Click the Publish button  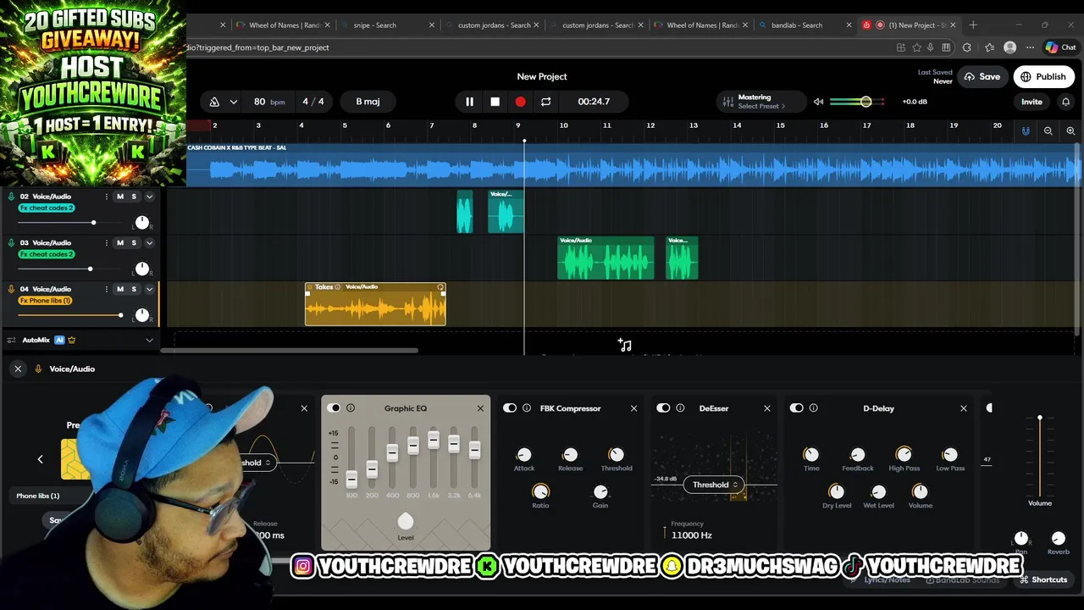(x=1043, y=76)
